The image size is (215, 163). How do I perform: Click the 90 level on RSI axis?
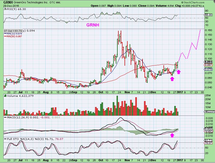tap(207, 11)
